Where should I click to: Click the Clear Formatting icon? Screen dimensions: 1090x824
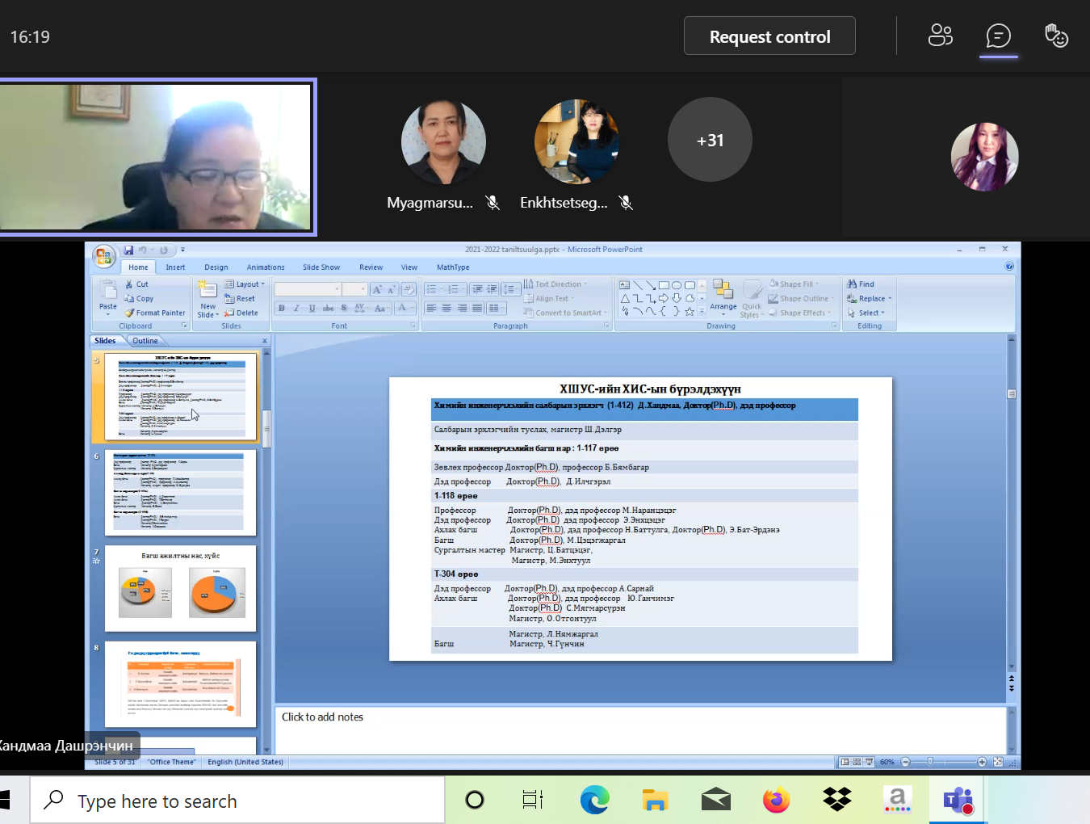[x=408, y=289]
